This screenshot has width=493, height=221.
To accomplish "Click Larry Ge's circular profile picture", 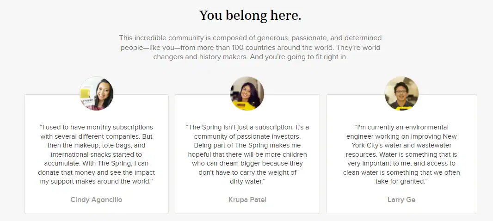I will [x=401, y=93].
